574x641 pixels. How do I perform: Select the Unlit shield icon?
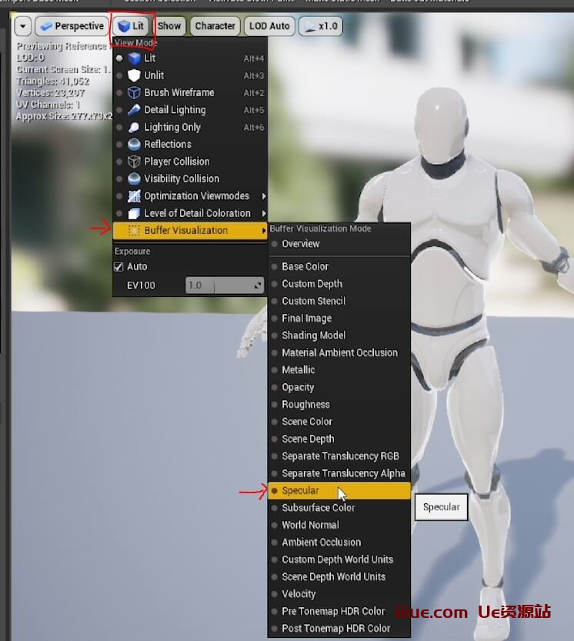135,75
